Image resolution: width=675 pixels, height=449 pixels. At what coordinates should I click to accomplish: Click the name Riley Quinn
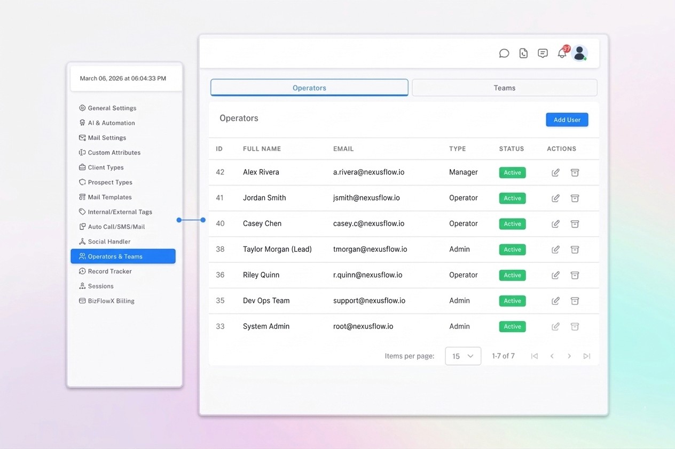[261, 275]
